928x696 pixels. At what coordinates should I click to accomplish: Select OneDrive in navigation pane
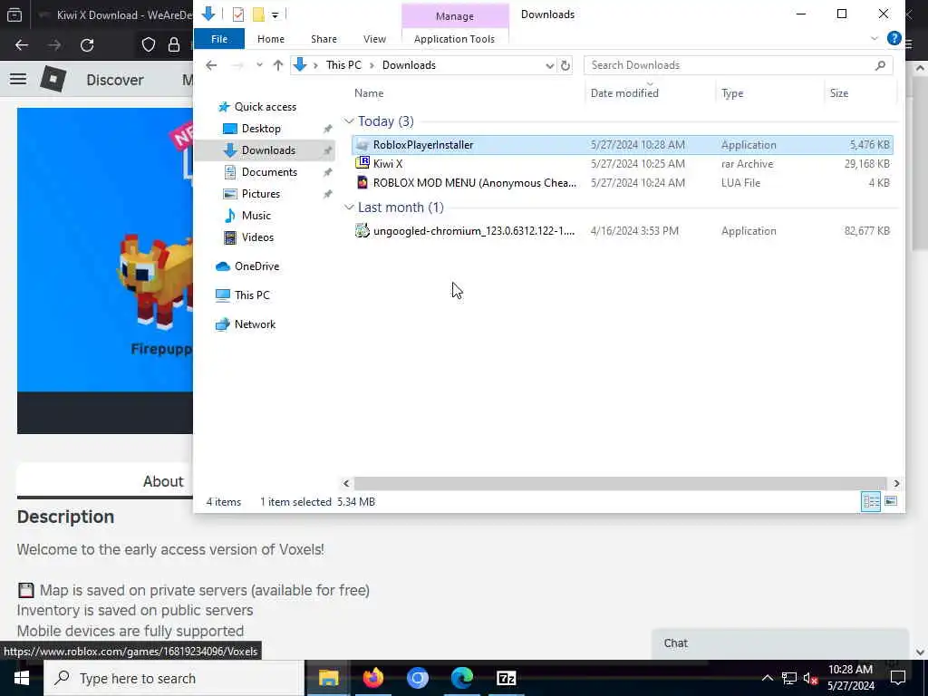coord(256,266)
